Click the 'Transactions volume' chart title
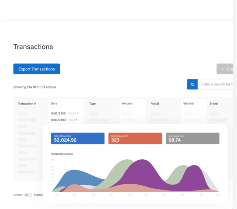The width and height of the screenshot is (237, 209). (x=62, y=154)
